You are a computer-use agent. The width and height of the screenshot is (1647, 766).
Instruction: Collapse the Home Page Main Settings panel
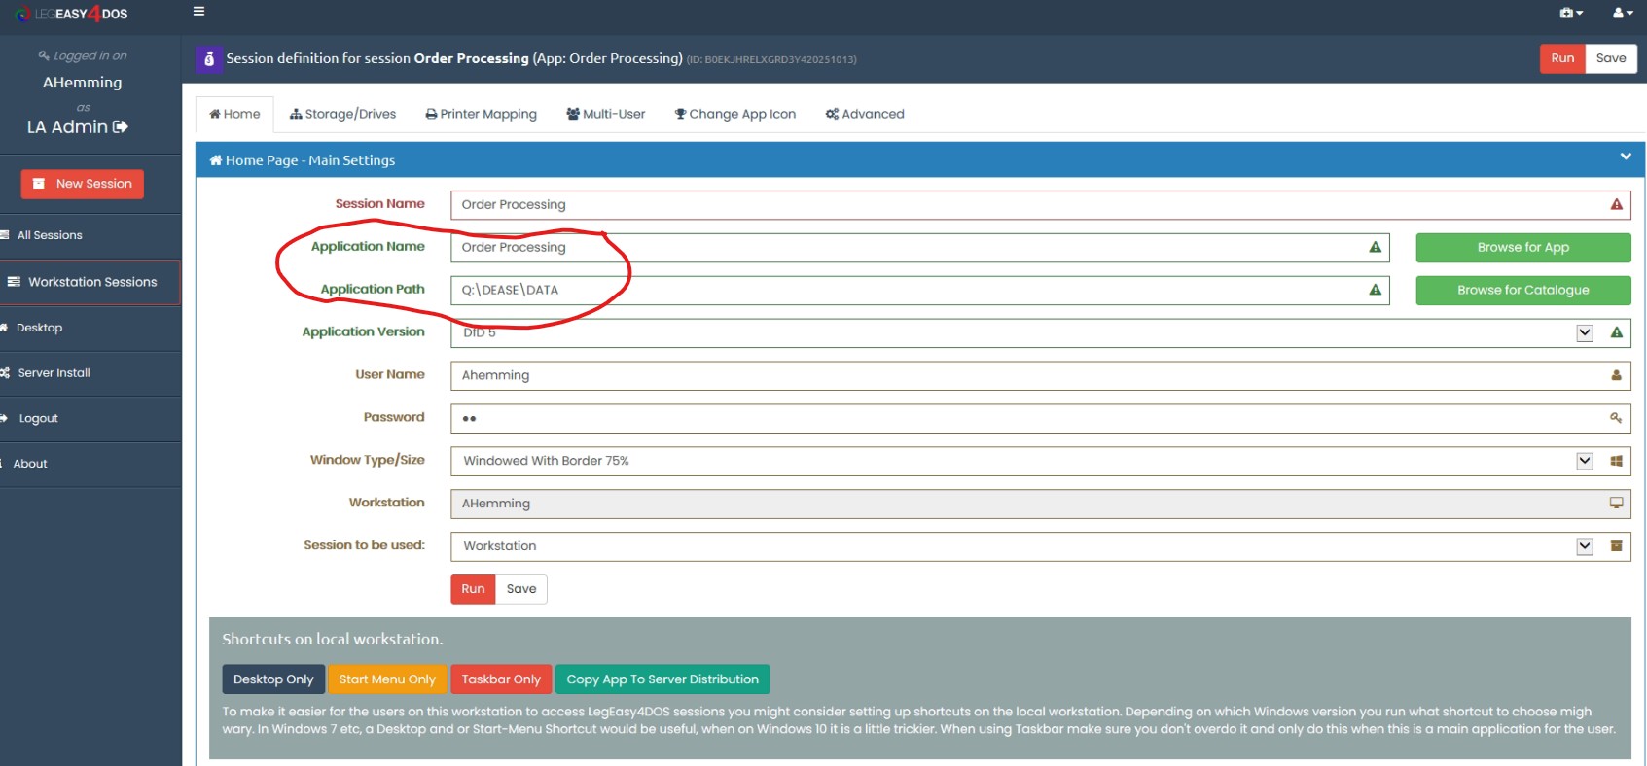(1625, 157)
